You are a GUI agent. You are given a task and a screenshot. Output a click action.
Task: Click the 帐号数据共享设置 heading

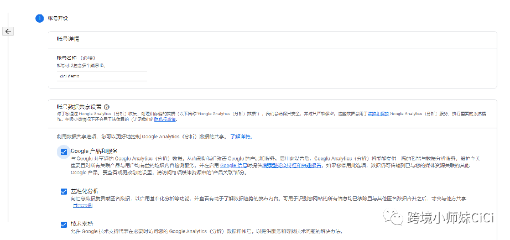(x=79, y=107)
